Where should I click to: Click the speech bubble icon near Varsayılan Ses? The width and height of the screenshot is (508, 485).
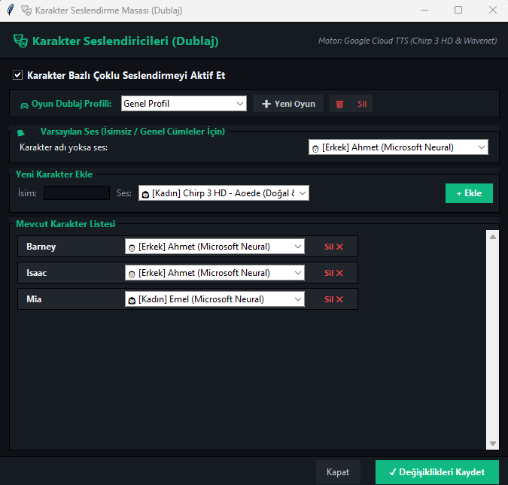click(21, 132)
